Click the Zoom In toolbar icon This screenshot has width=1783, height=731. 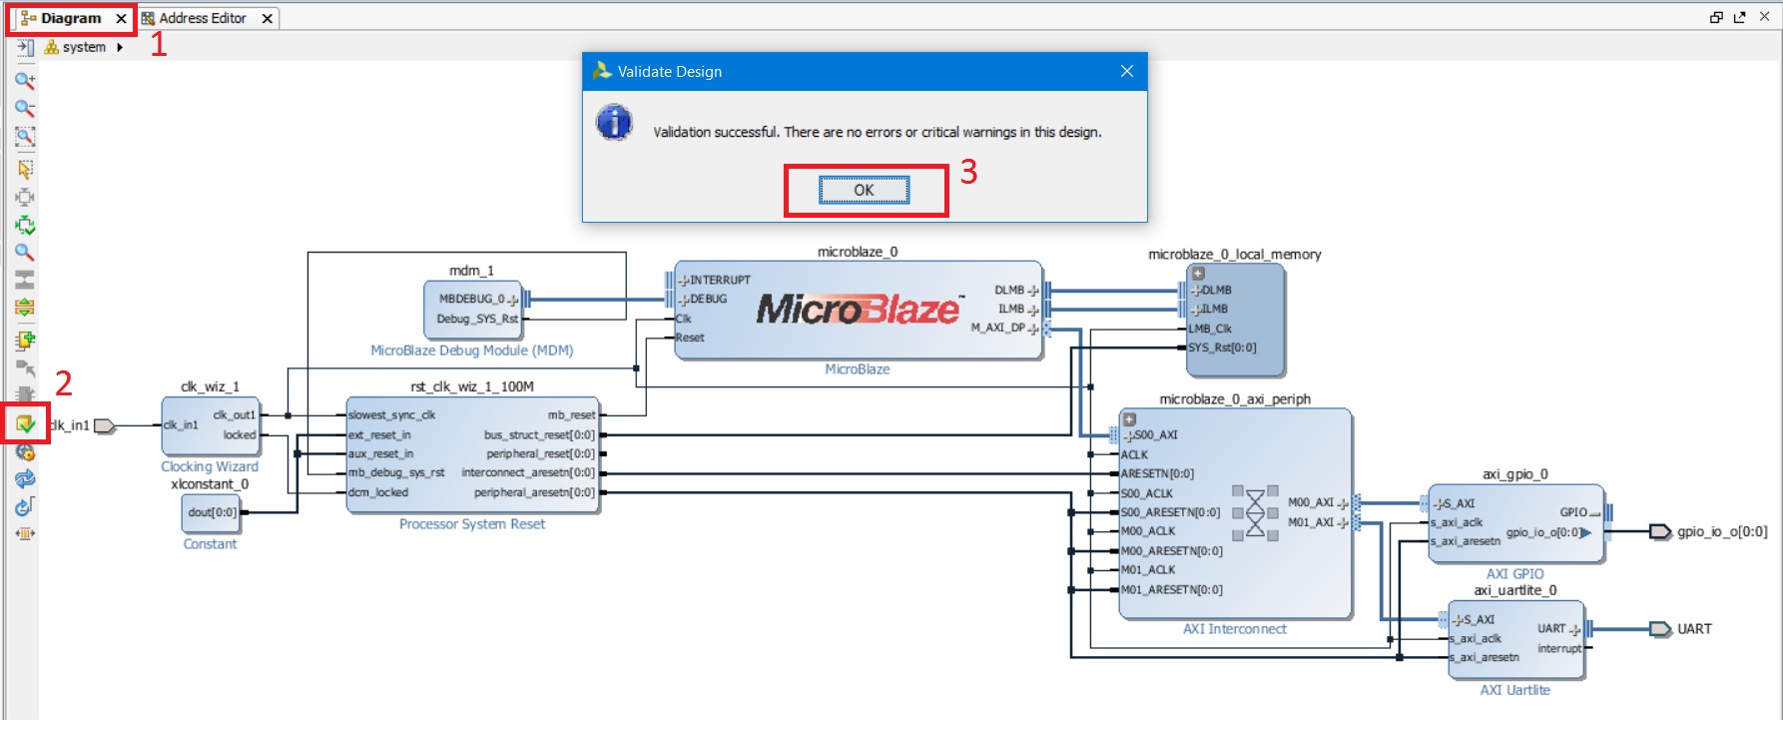click(x=25, y=80)
